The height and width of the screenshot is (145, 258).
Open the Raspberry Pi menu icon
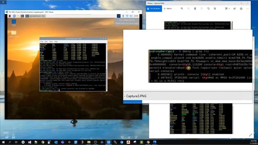[x=10, y=16]
